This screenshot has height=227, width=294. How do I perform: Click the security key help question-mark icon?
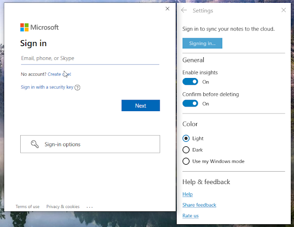click(x=77, y=88)
